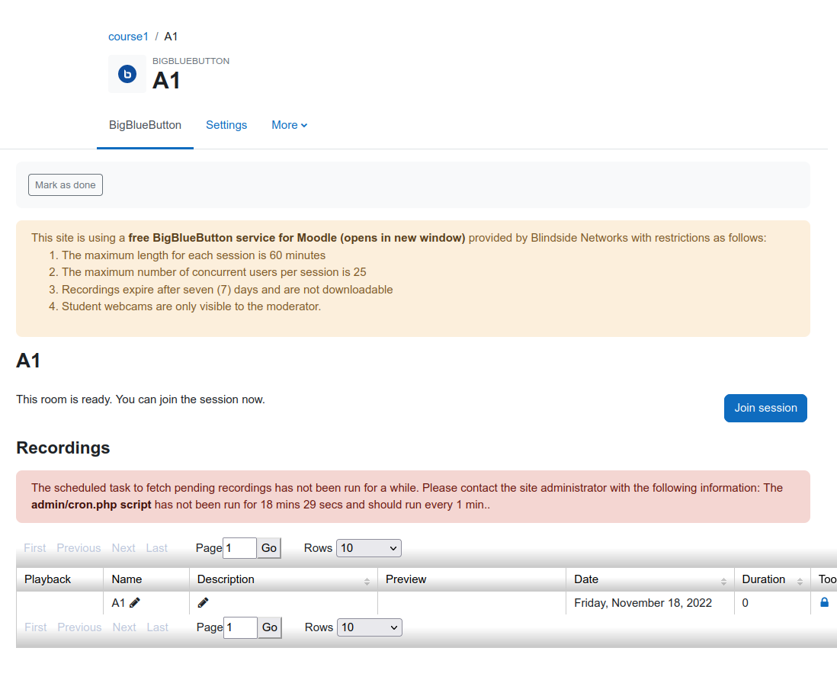
Task: Click top First pagination link
Action: [35, 548]
